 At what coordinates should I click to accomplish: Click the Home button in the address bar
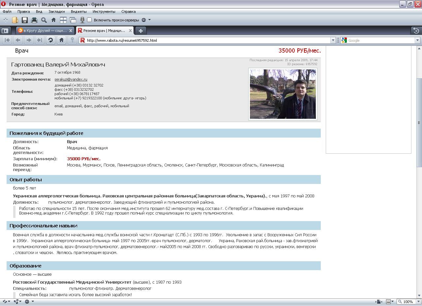click(x=61, y=40)
